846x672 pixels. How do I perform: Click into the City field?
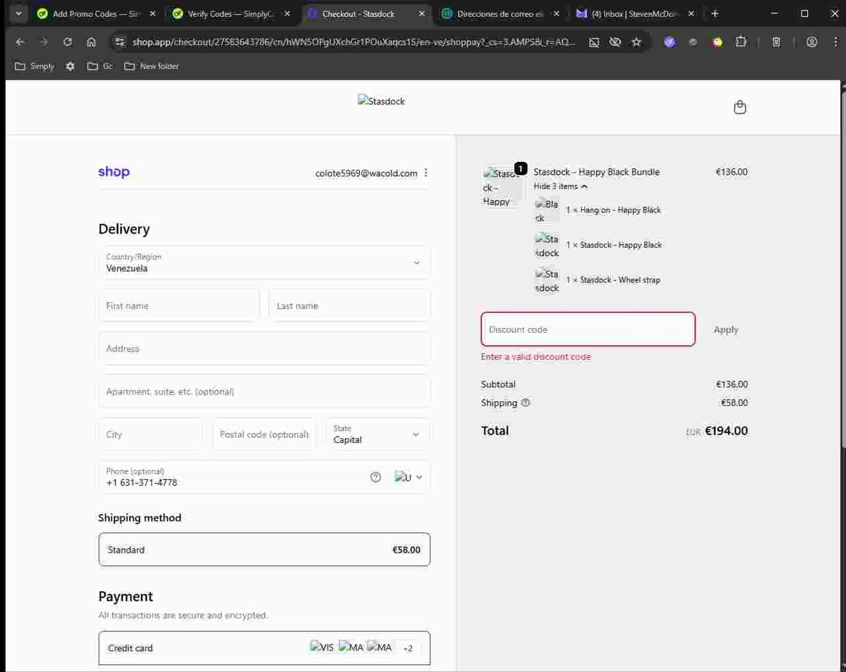pyautogui.click(x=151, y=434)
